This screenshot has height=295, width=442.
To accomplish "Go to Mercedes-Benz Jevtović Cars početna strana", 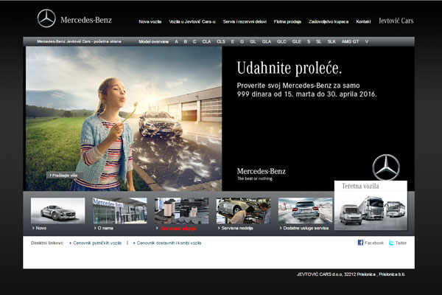I will pos(79,41).
